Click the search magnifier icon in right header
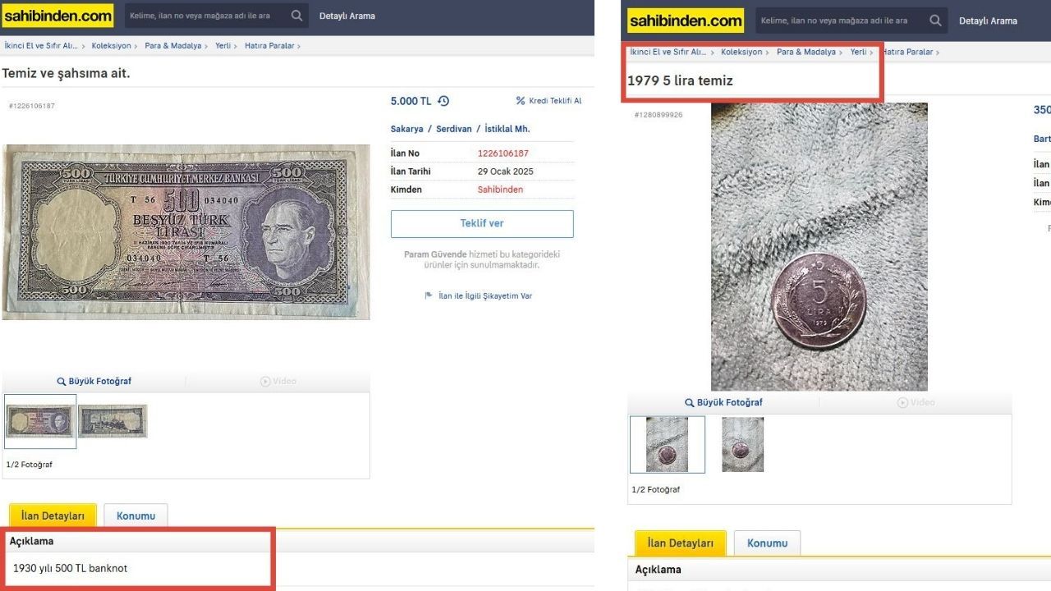Screen dimensions: 1051x591 [935, 21]
